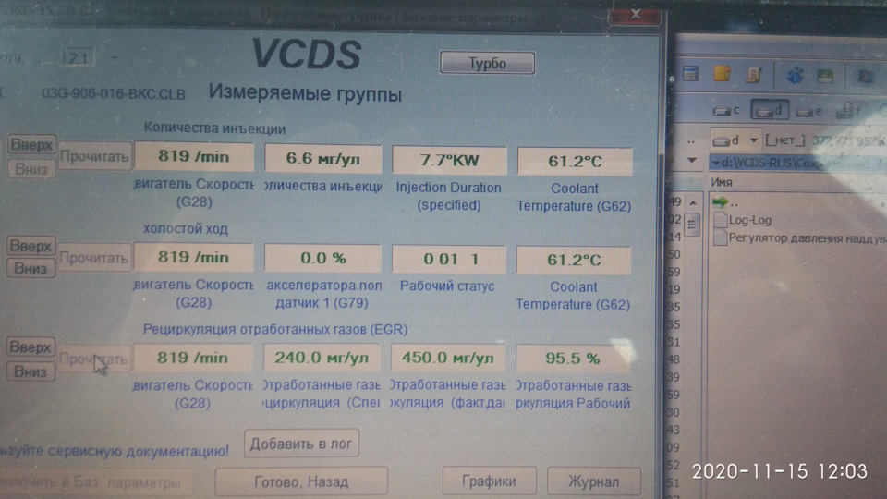Click Вверх for the Количества инъекции group
Viewport: 887px width, 499px height.
click(31, 145)
